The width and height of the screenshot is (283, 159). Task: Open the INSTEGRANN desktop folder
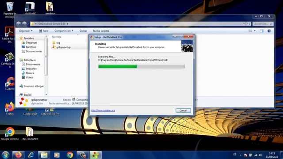click(x=30, y=133)
